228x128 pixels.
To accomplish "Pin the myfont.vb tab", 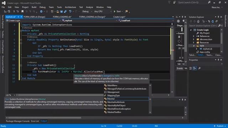I will pos(18,17).
